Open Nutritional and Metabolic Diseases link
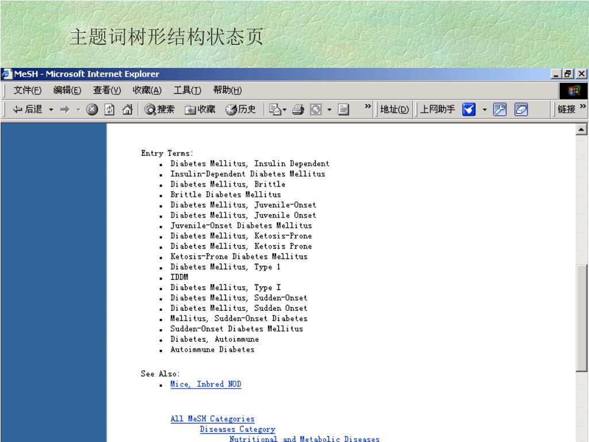Screen dimensions: 589x442 (x=304, y=439)
